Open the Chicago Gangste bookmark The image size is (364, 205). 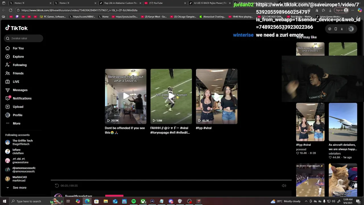point(183,17)
